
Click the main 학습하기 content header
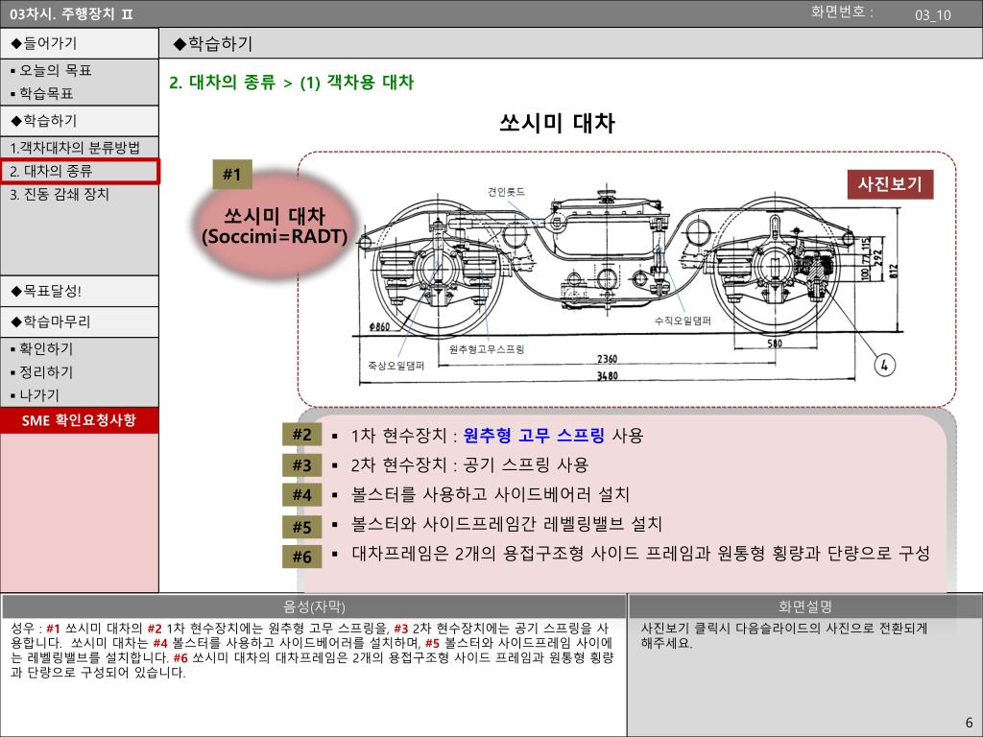click(570, 43)
